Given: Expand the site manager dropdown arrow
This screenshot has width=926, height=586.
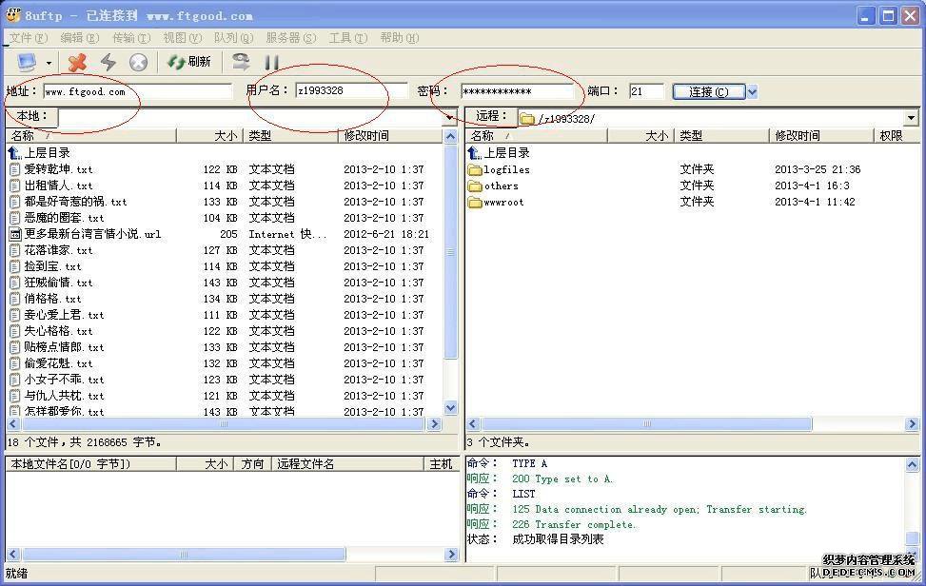Looking at the screenshot, I should tap(49, 64).
